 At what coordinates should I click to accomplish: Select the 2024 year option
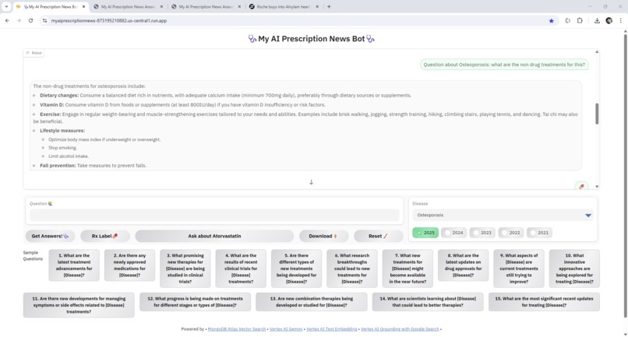pyautogui.click(x=453, y=233)
